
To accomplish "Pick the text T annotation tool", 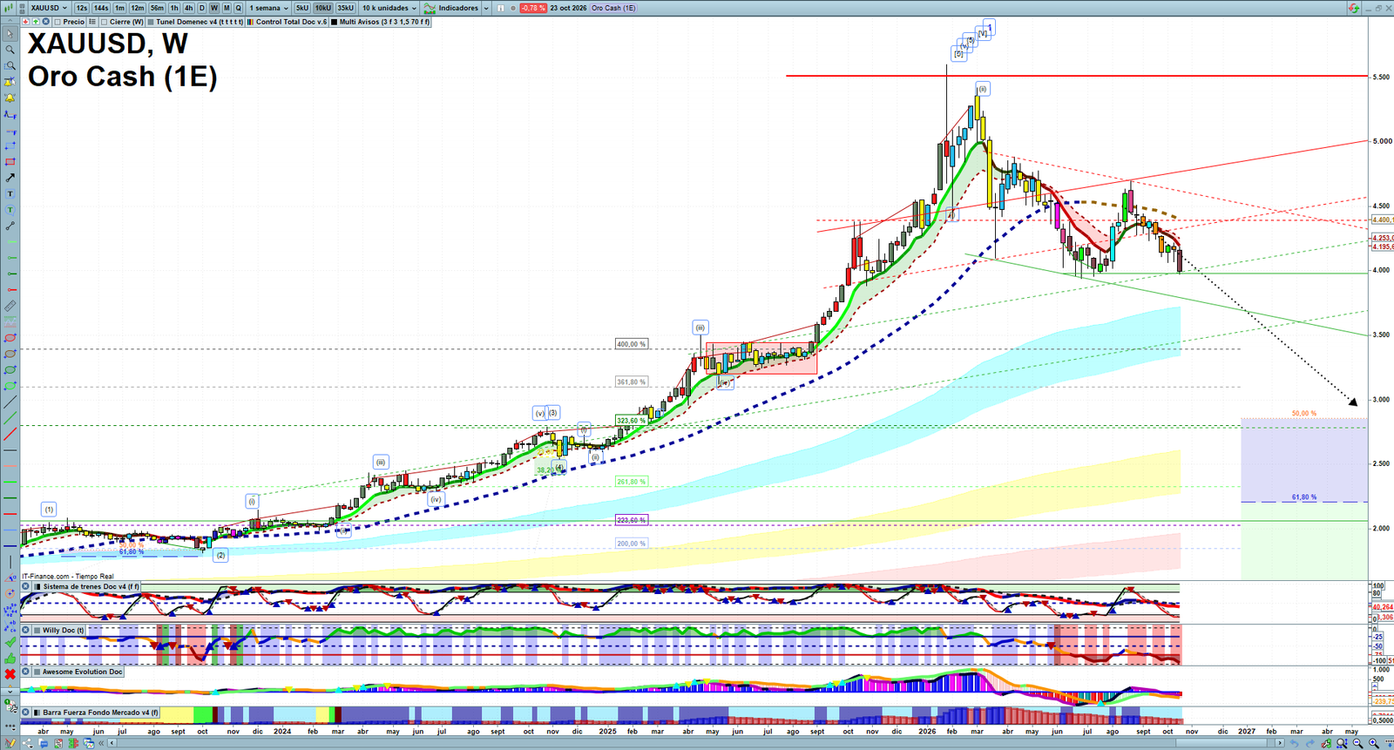I will [x=10, y=193].
